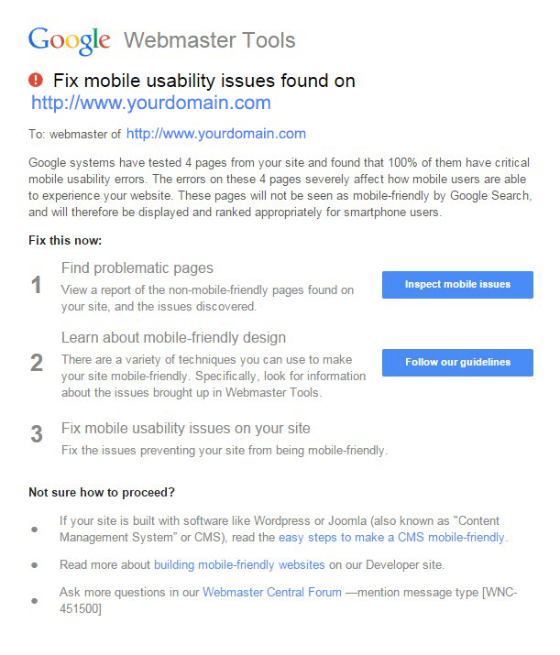This screenshot has width=560, height=655.
Task: Click 'Fix mobile usability issues on your site' heading
Action: click(x=185, y=428)
